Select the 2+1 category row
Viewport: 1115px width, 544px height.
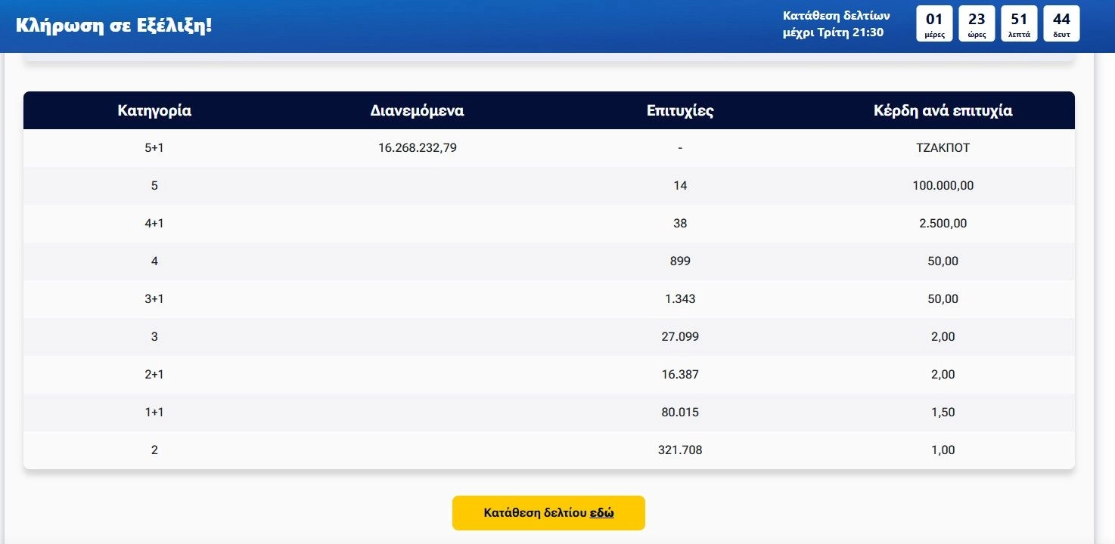(x=549, y=375)
